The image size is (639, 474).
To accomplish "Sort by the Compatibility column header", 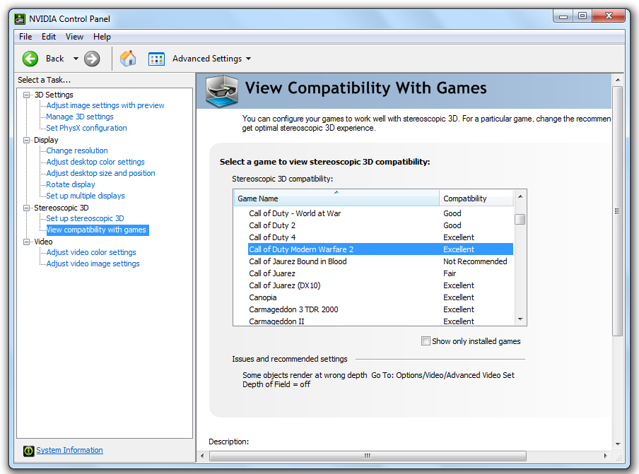I will click(x=476, y=199).
